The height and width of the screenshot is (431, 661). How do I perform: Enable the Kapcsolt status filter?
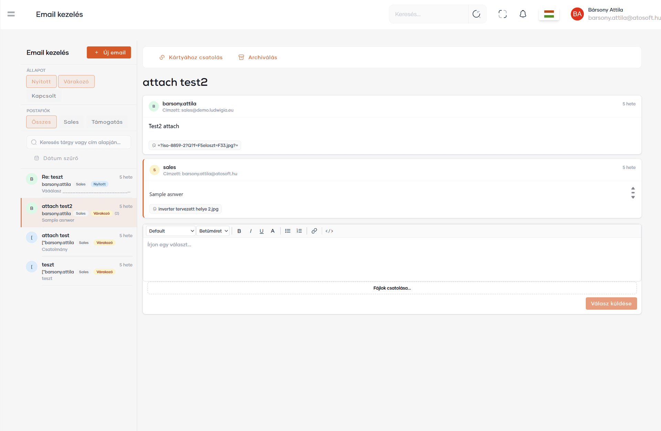[x=44, y=96]
